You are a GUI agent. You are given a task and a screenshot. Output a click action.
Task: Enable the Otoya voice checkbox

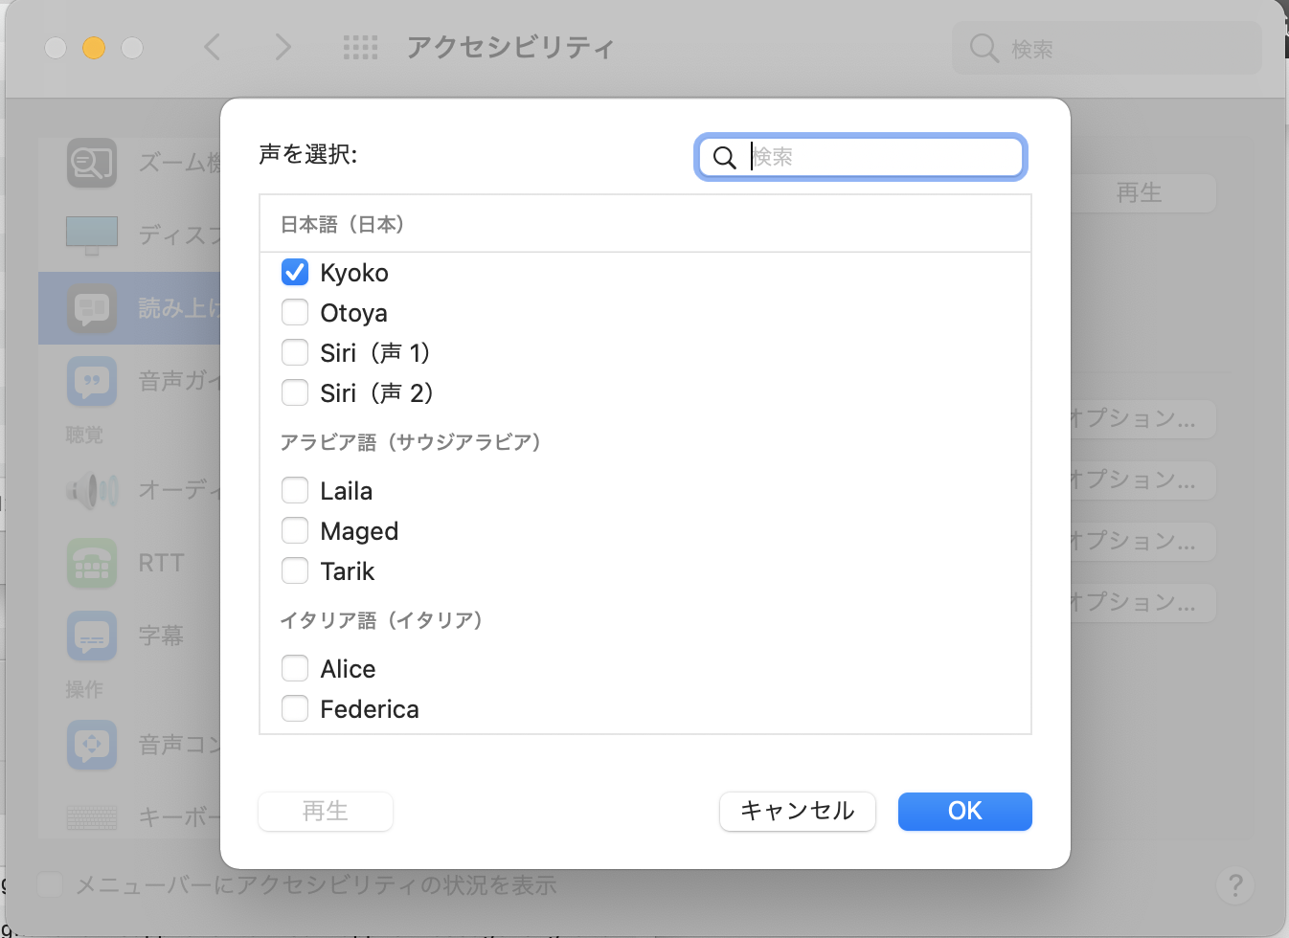click(x=295, y=313)
